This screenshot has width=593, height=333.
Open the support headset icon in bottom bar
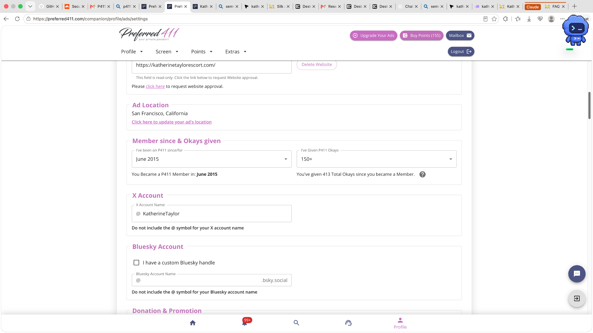[348, 323]
